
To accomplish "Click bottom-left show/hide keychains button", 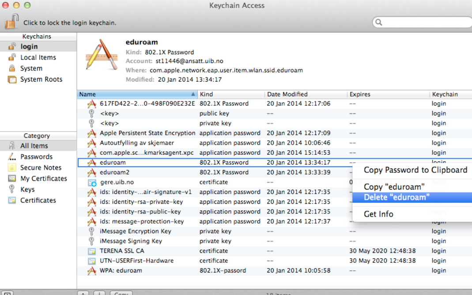I will coord(7,293).
